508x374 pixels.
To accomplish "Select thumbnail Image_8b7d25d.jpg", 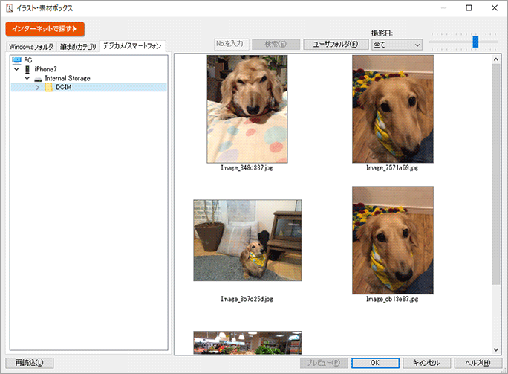I will (x=247, y=240).
